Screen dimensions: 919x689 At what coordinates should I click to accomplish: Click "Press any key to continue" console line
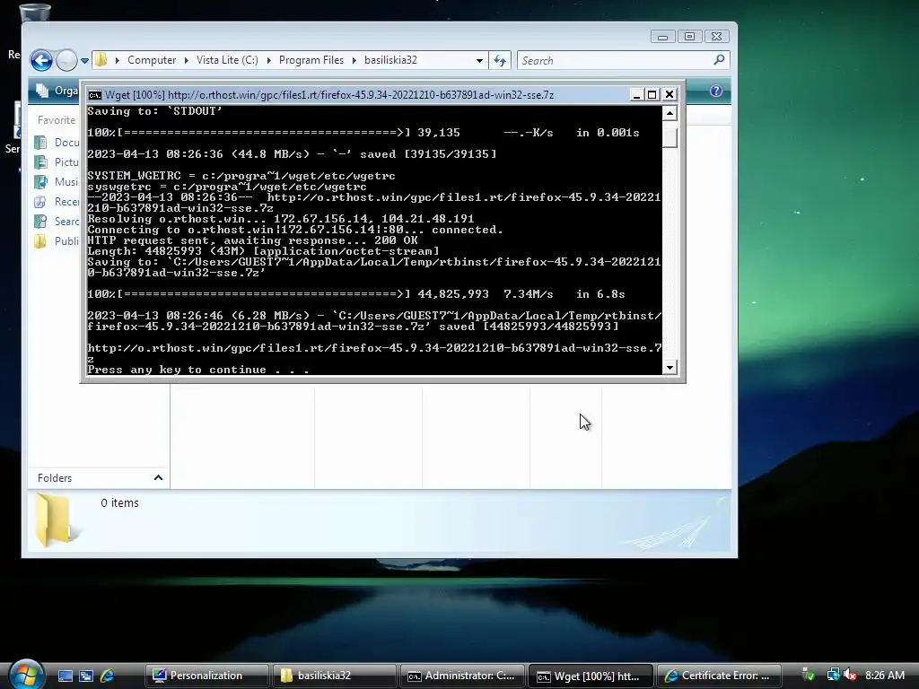pyautogui.click(x=198, y=370)
